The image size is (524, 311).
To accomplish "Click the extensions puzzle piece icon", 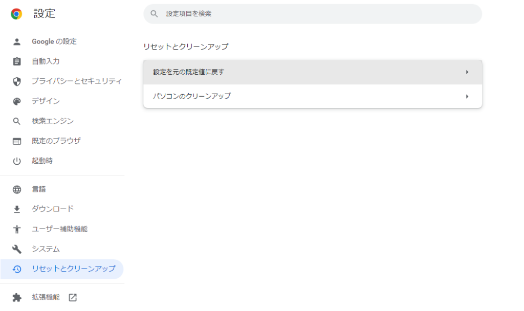I will pos(17,297).
